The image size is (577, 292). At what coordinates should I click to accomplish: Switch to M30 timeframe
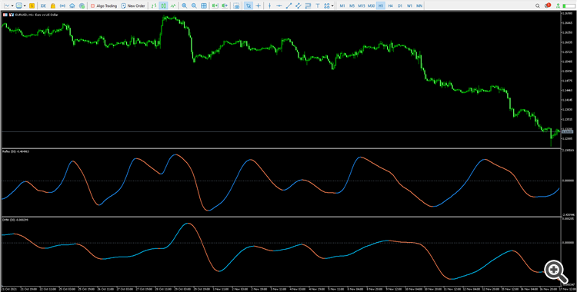[372, 6]
